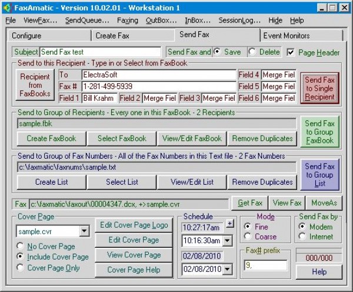Click green Send Fax to Group FaxBook button
This screenshot has height=292, width=353.
coord(321,132)
